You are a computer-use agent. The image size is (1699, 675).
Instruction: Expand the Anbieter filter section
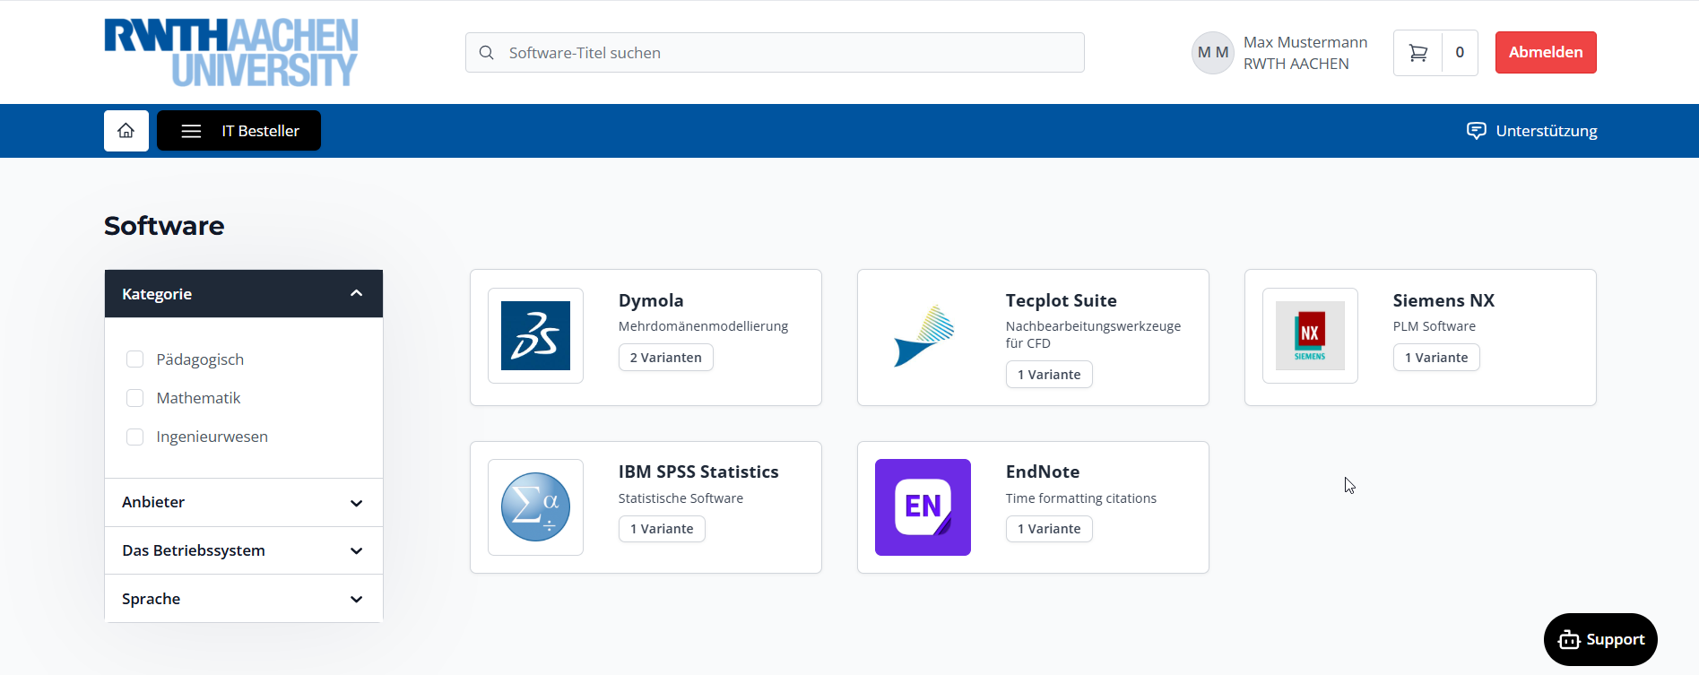356,503
